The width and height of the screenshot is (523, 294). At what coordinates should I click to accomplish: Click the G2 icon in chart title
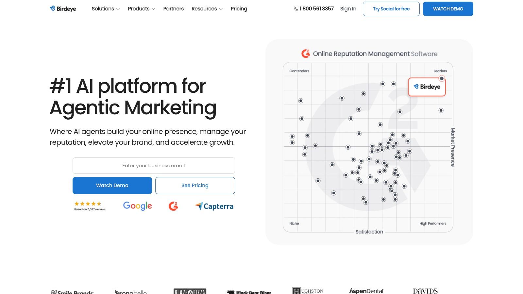pyautogui.click(x=306, y=54)
